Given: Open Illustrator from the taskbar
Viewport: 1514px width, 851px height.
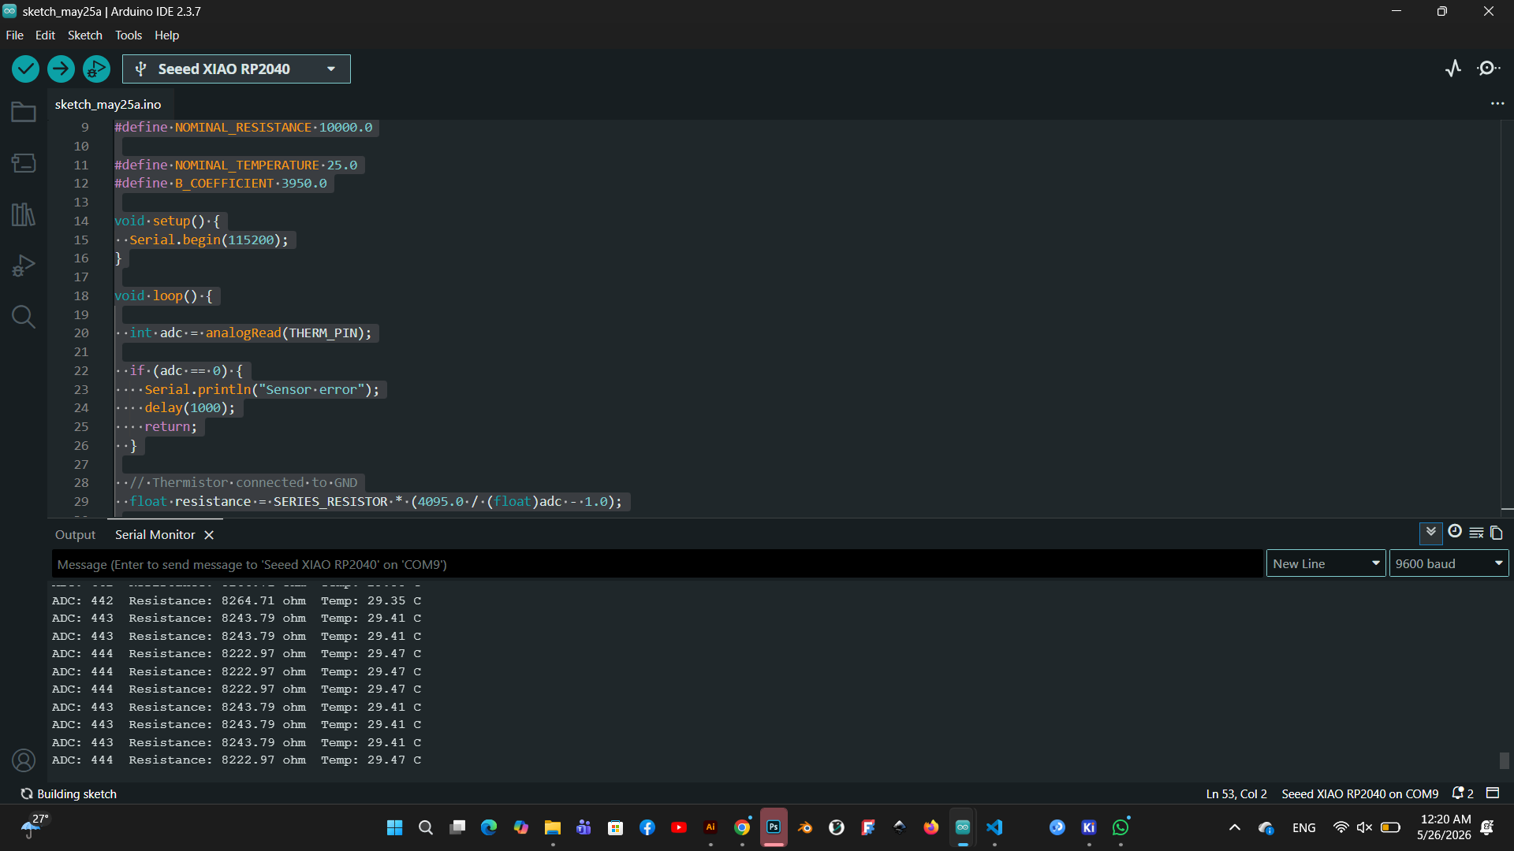Looking at the screenshot, I should 710,827.
